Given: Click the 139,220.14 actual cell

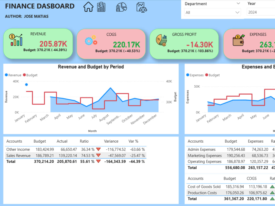Looking at the screenshot, I should [x=67, y=155].
